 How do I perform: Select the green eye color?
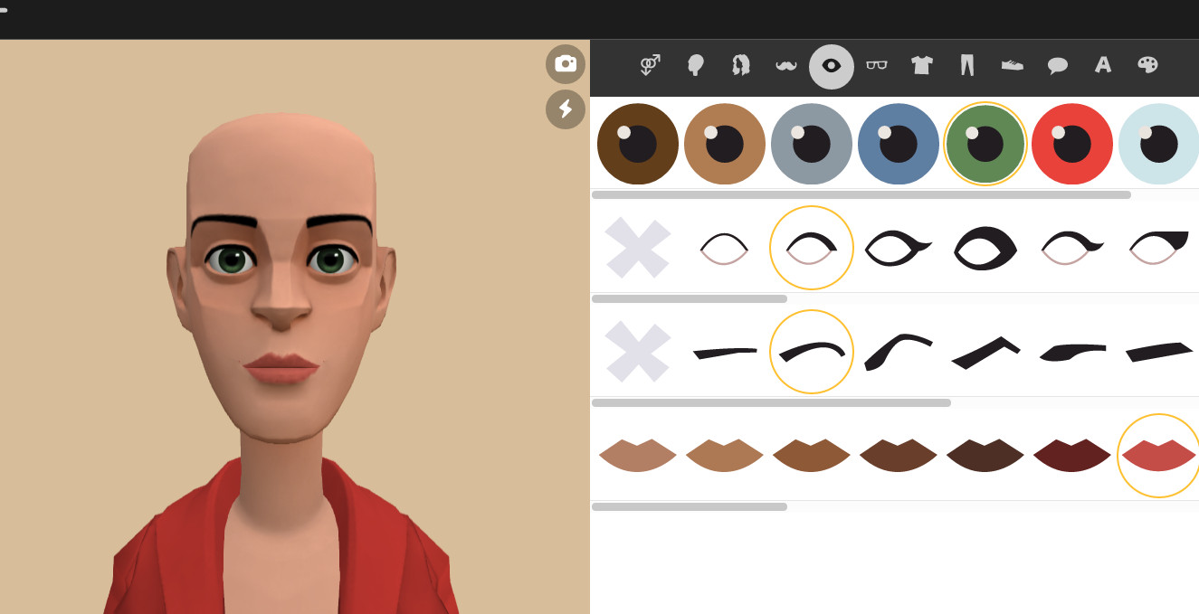pyautogui.click(x=985, y=144)
